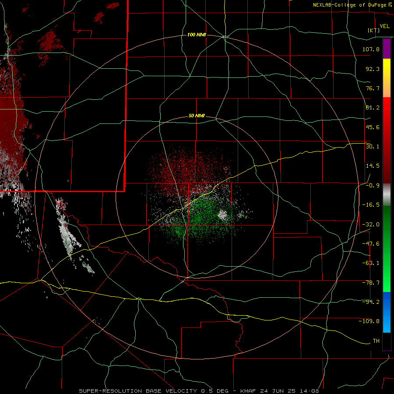Click the 50 NMI range ring label
The width and height of the screenshot is (394, 394).
(197, 116)
